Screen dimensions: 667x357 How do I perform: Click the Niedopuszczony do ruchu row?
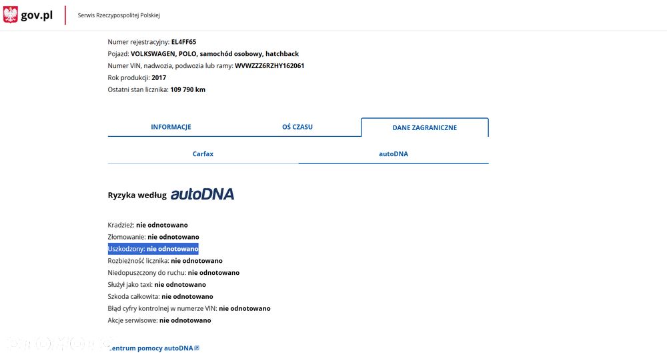pyautogui.click(x=173, y=273)
